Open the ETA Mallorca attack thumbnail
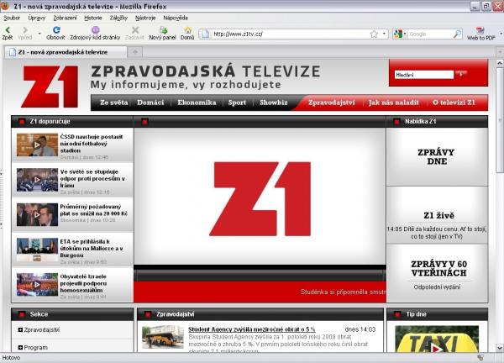Viewport: 504px width, 363px height. click(x=37, y=250)
